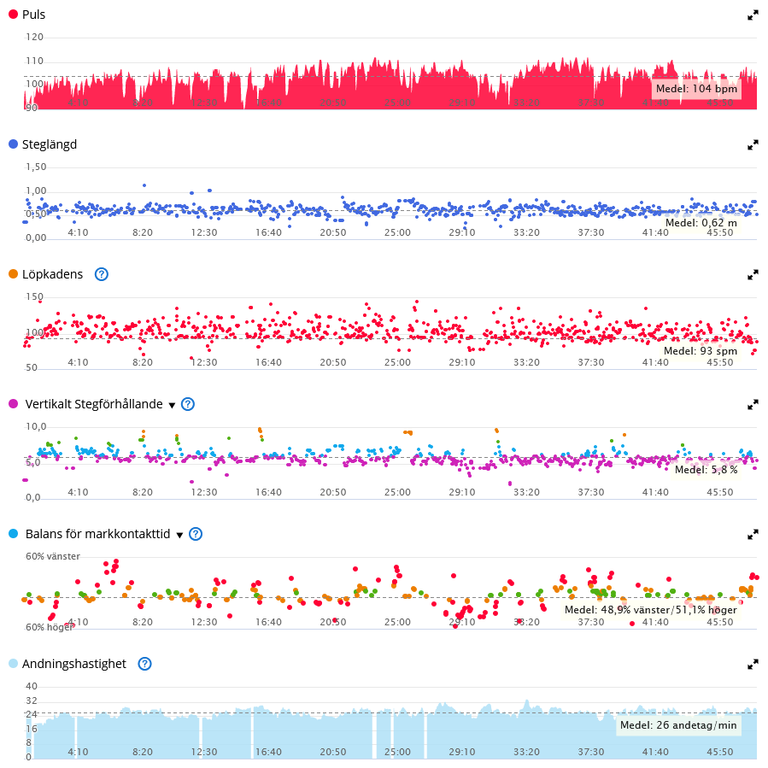The image size is (768, 768).
Task: Expand the Puls chart to fullscreen
Action: 753,15
